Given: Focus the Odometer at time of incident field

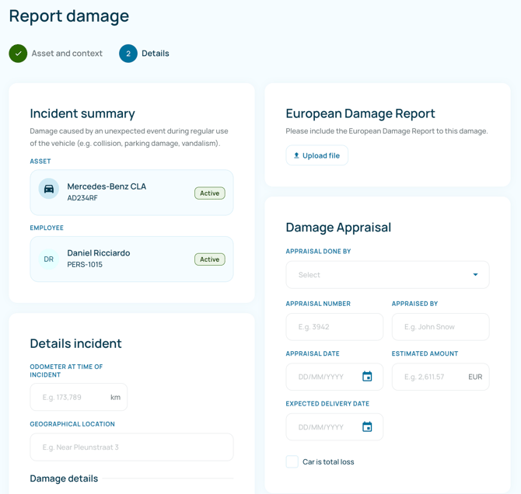Looking at the screenshot, I should (x=79, y=397).
